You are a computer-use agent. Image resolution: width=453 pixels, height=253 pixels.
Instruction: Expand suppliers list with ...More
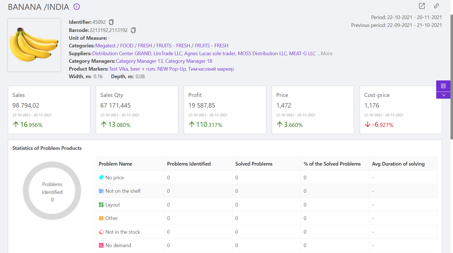click(325, 54)
